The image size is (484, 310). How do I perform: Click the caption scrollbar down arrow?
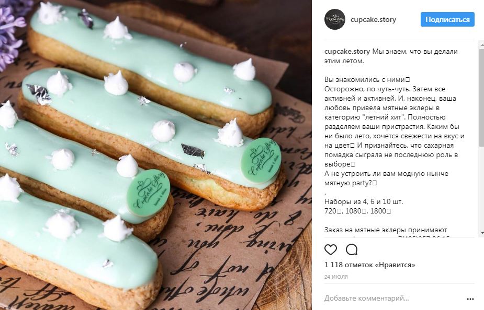482,233
